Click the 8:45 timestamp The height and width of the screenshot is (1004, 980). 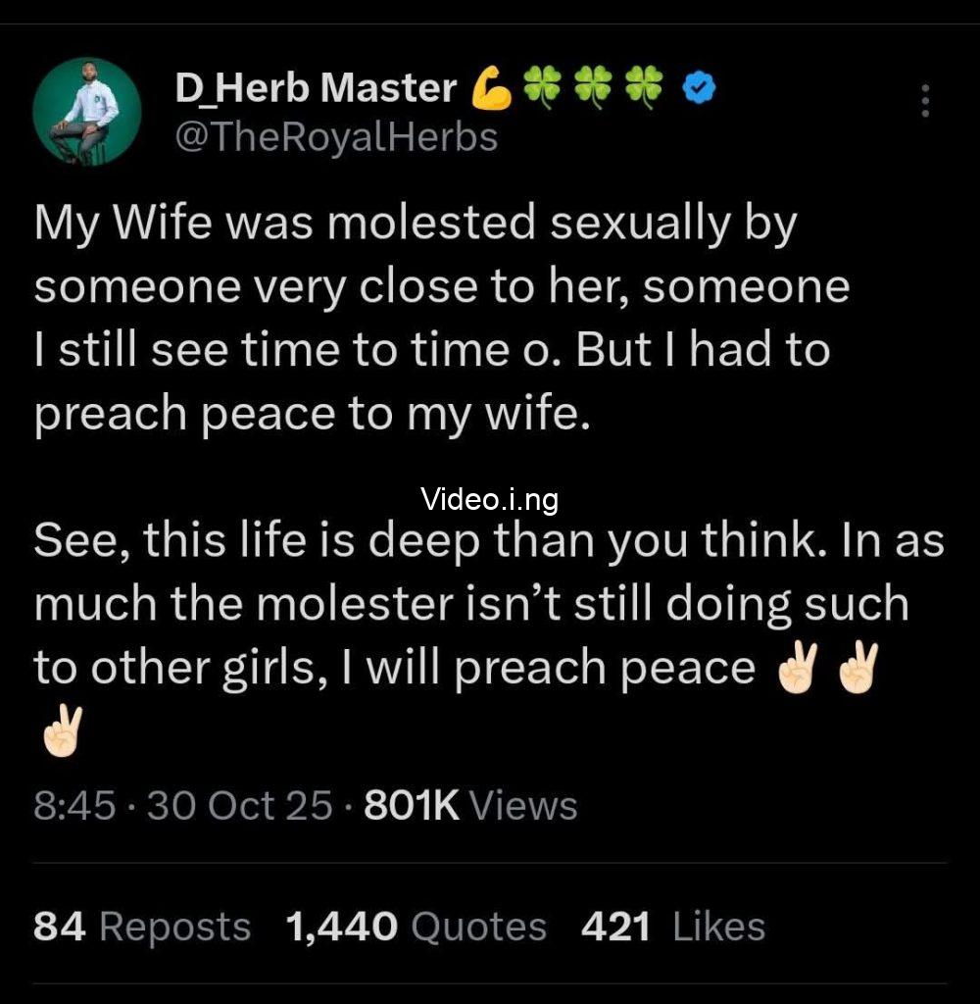74,806
